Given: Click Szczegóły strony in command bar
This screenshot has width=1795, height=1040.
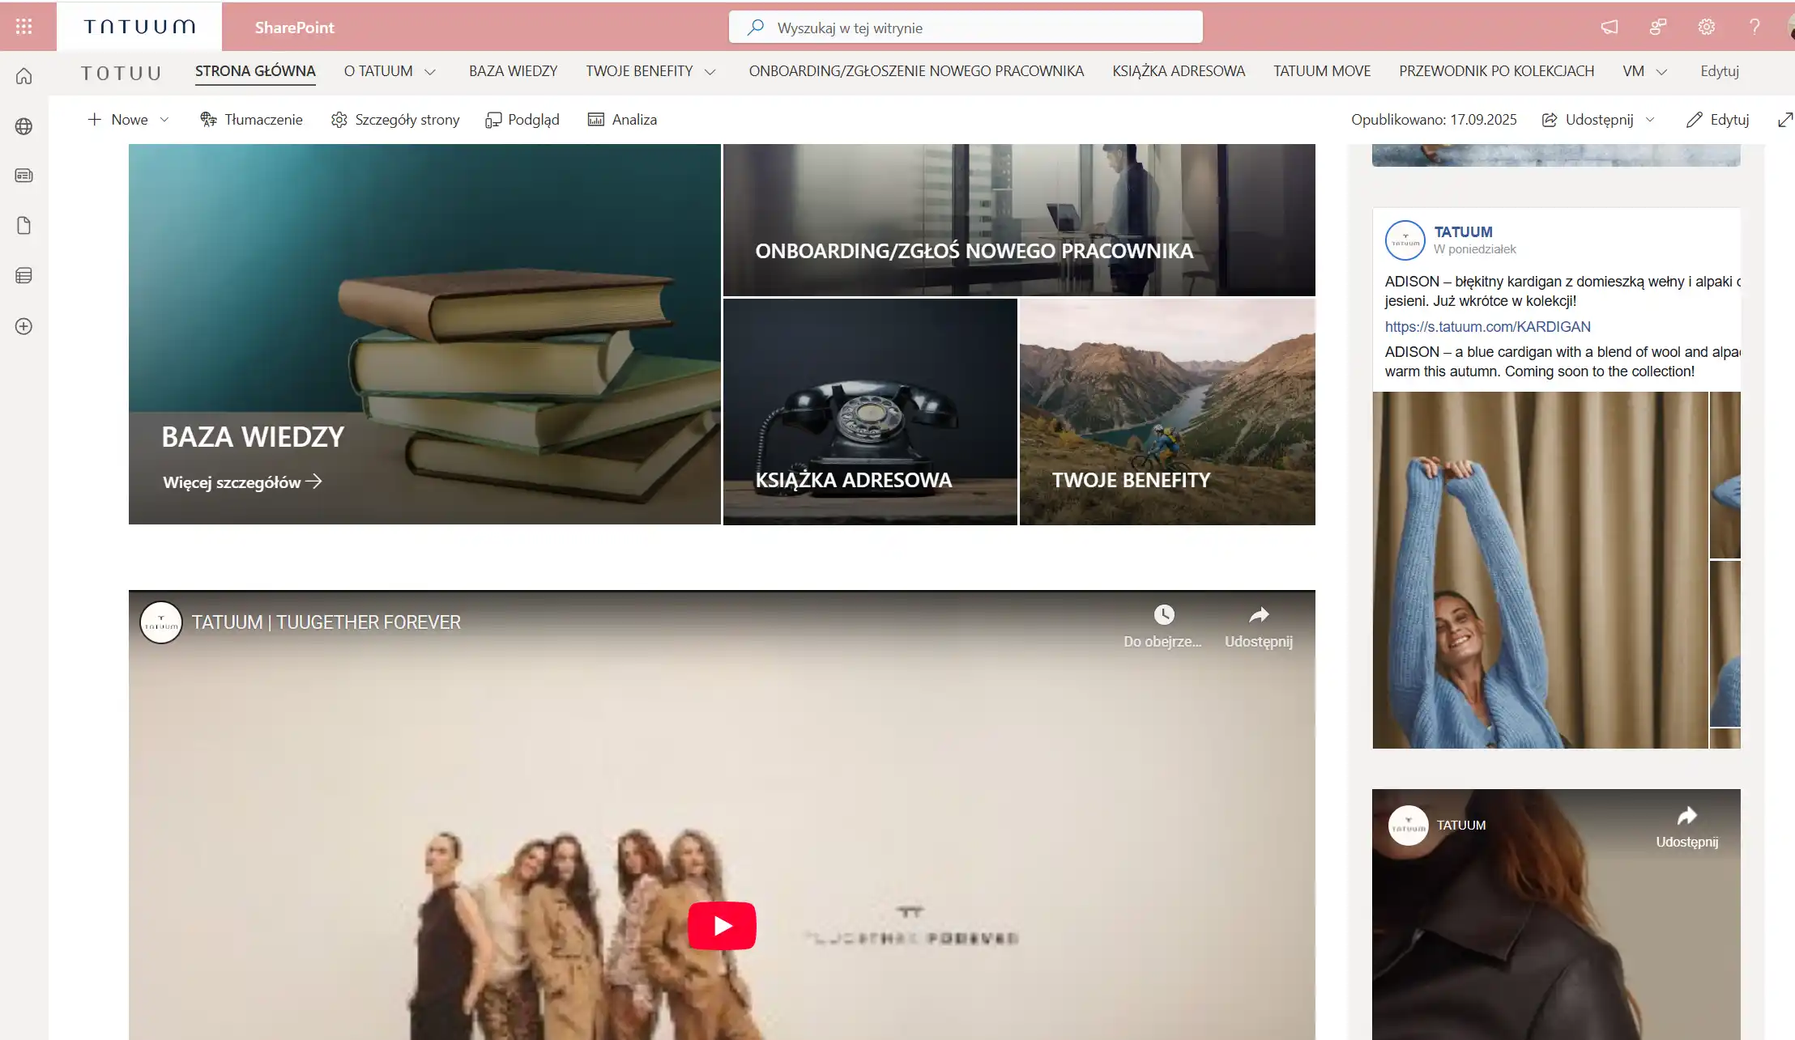Looking at the screenshot, I should point(395,120).
